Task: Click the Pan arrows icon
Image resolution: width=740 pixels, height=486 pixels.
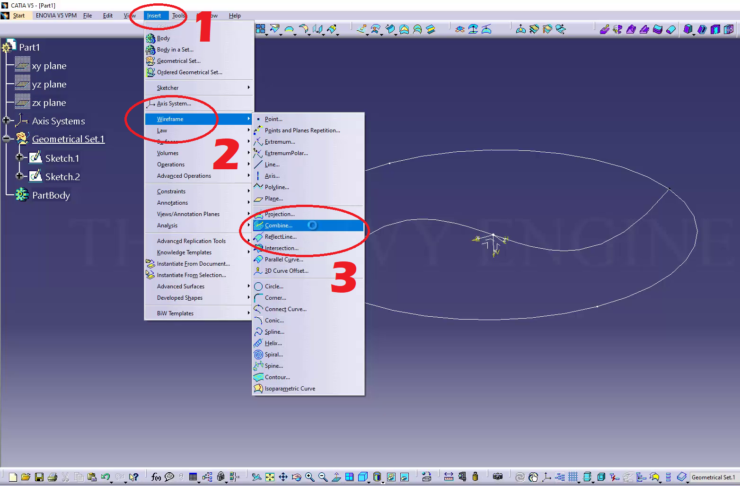Action: tap(283, 477)
